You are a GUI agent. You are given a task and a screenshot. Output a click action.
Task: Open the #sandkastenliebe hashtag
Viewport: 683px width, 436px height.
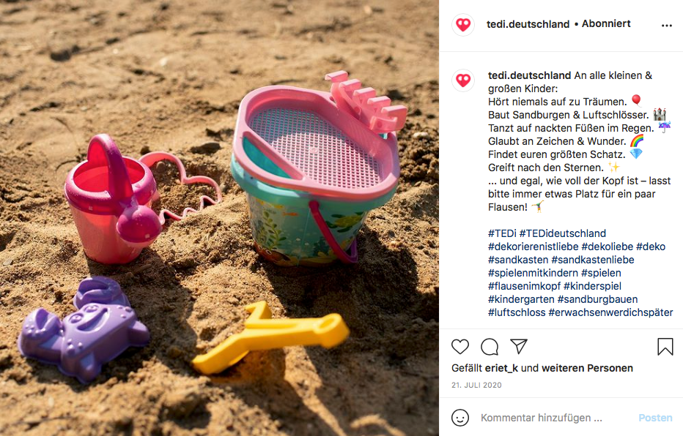pos(593,260)
